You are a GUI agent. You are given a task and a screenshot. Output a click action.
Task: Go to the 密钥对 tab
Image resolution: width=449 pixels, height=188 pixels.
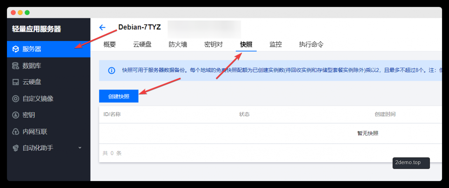coord(214,45)
